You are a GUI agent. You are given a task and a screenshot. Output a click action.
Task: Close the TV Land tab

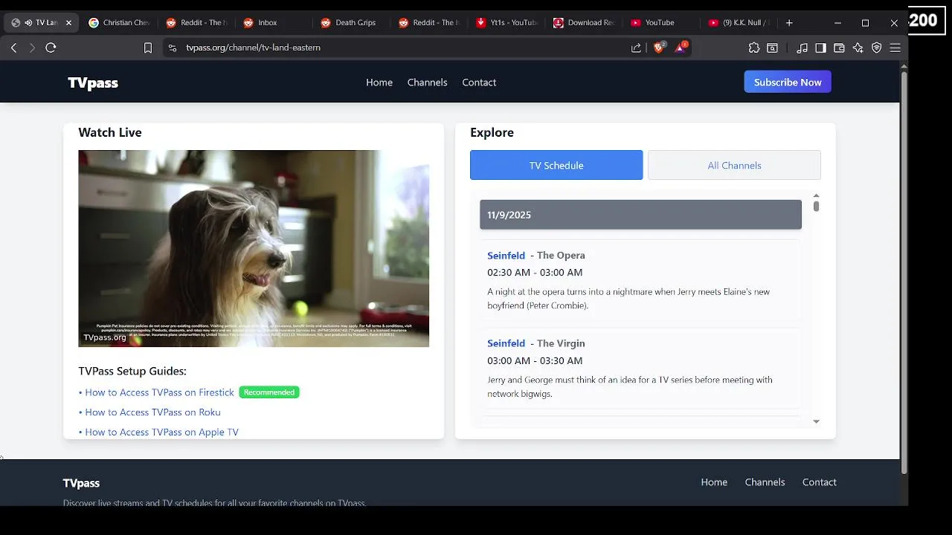[x=68, y=23]
